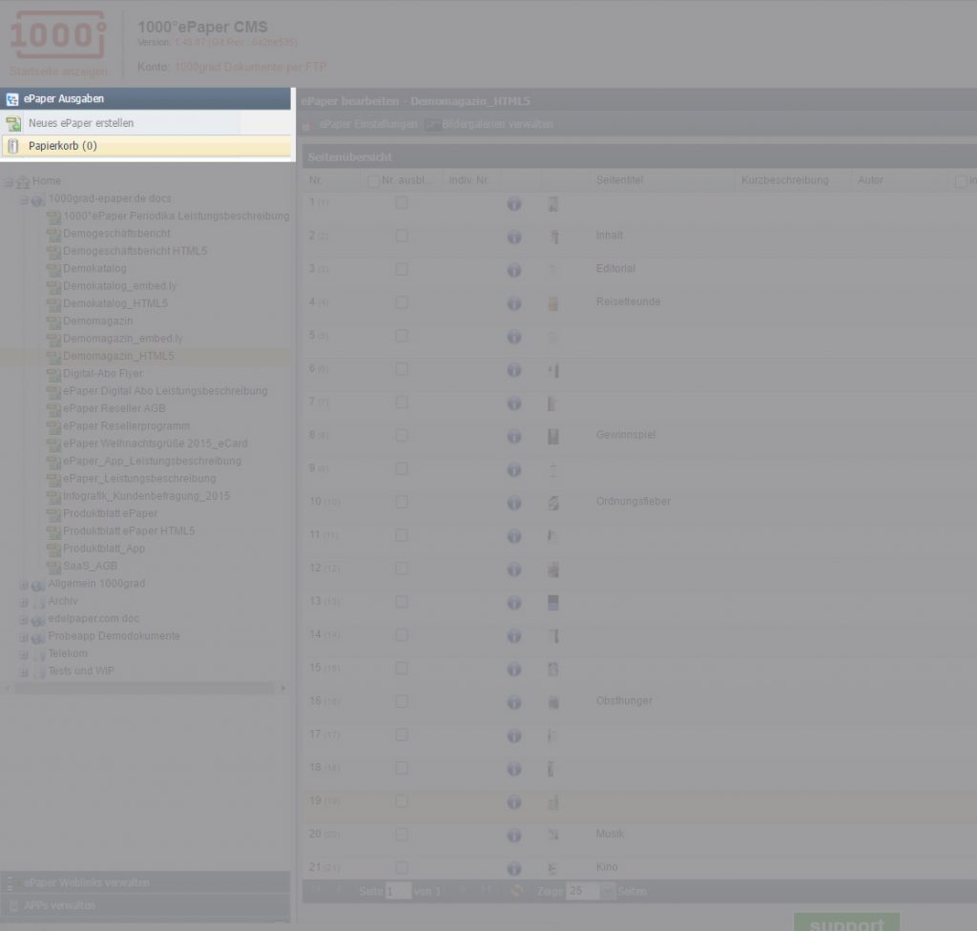977x931 pixels.
Task: Check the Nr. ausbl. box for page 8
Action: coord(402,435)
